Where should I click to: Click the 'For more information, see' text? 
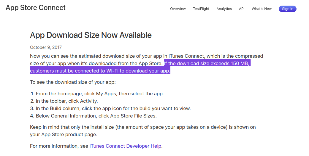click(x=59, y=146)
